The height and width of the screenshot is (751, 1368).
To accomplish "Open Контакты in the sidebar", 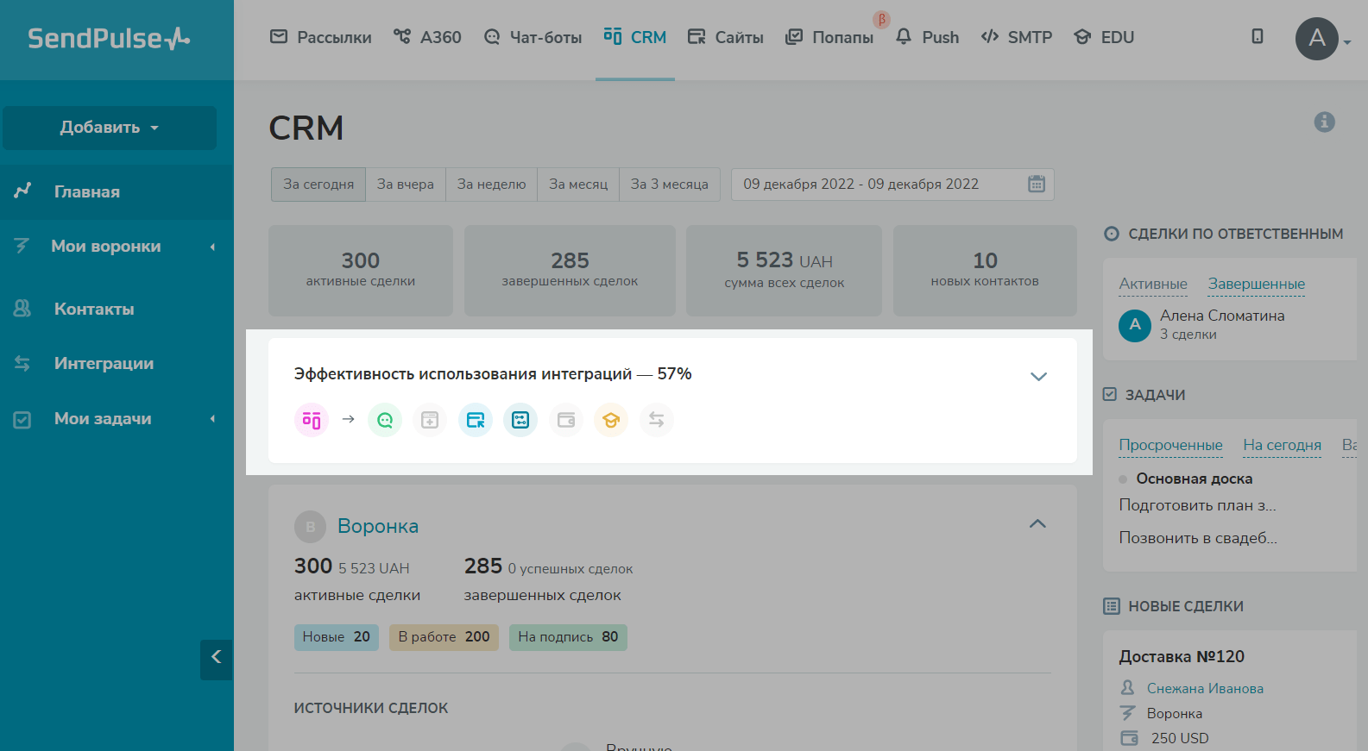I will pyautogui.click(x=94, y=309).
